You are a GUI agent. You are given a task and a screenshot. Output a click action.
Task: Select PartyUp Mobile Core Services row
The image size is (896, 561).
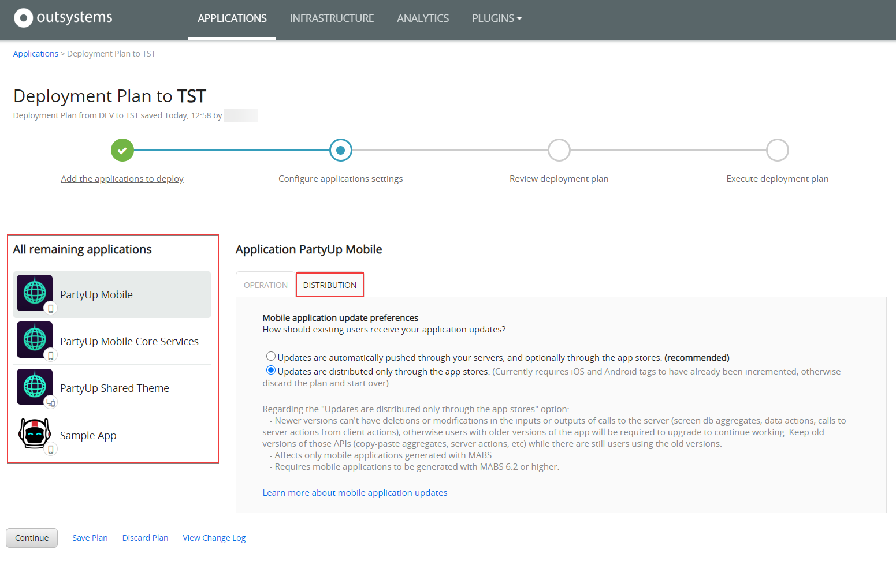point(112,341)
